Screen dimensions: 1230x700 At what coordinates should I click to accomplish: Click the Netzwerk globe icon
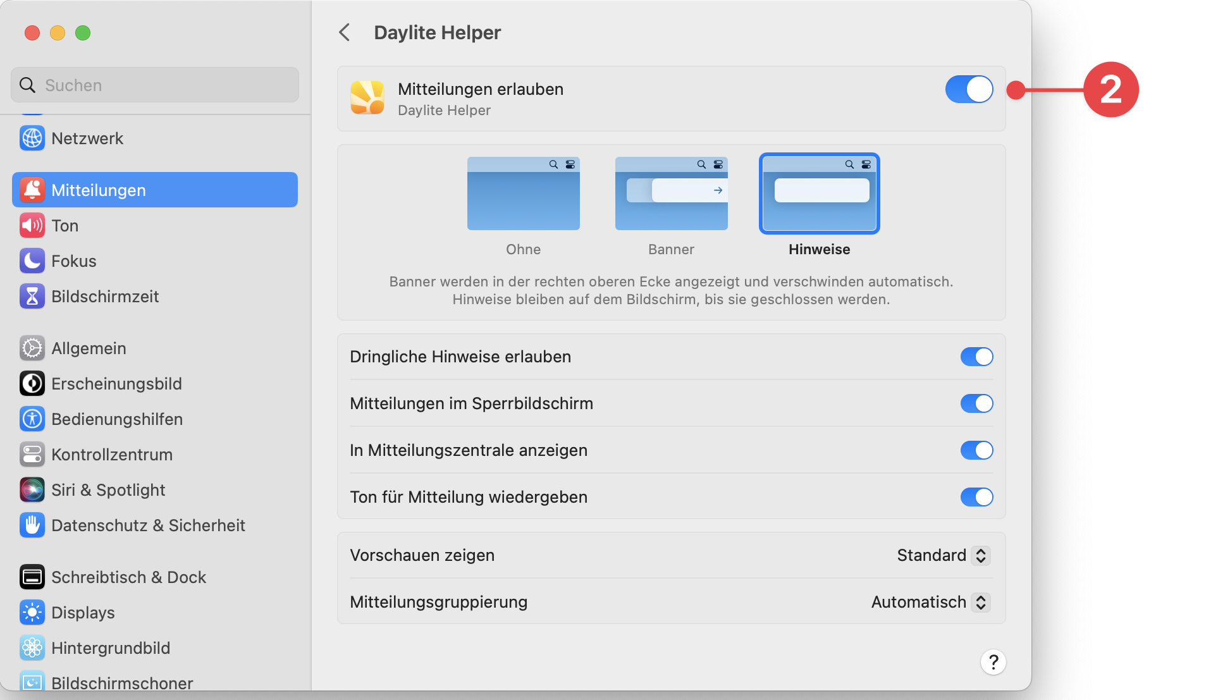pyautogui.click(x=32, y=138)
